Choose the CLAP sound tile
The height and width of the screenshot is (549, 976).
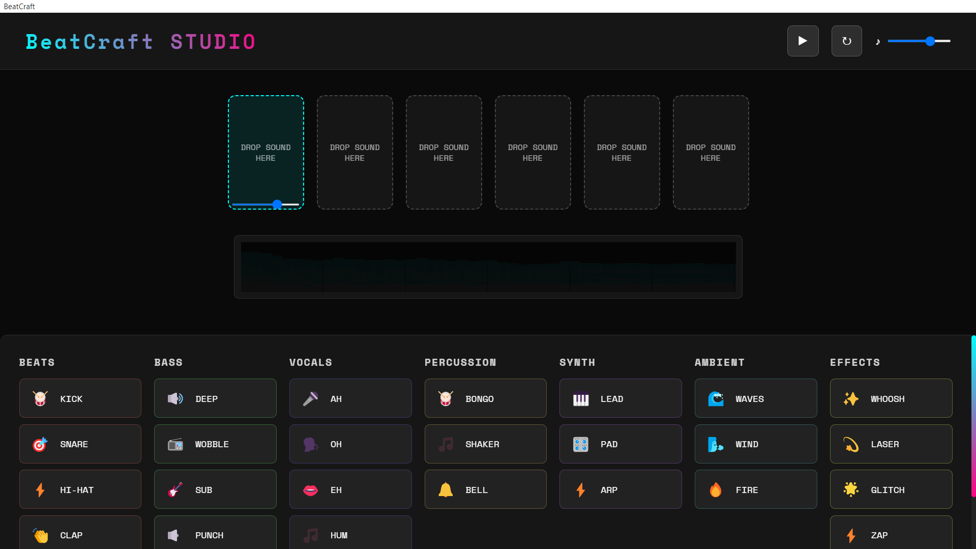[x=80, y=535]
